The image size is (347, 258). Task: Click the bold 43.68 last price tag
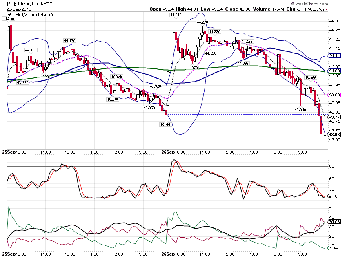coord(334,135)
